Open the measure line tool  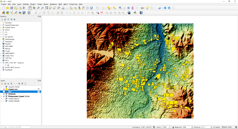142,8
